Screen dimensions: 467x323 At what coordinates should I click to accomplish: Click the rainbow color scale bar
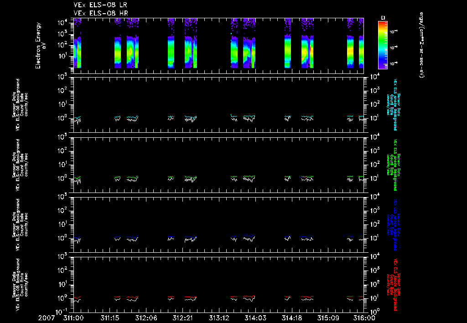click(383, 45)
